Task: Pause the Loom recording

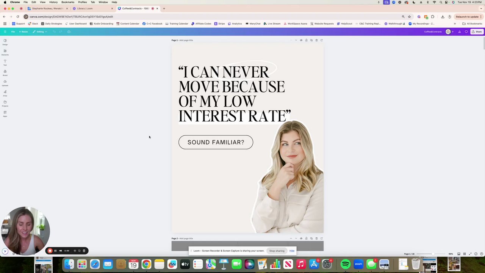Action: coord(55,251)
